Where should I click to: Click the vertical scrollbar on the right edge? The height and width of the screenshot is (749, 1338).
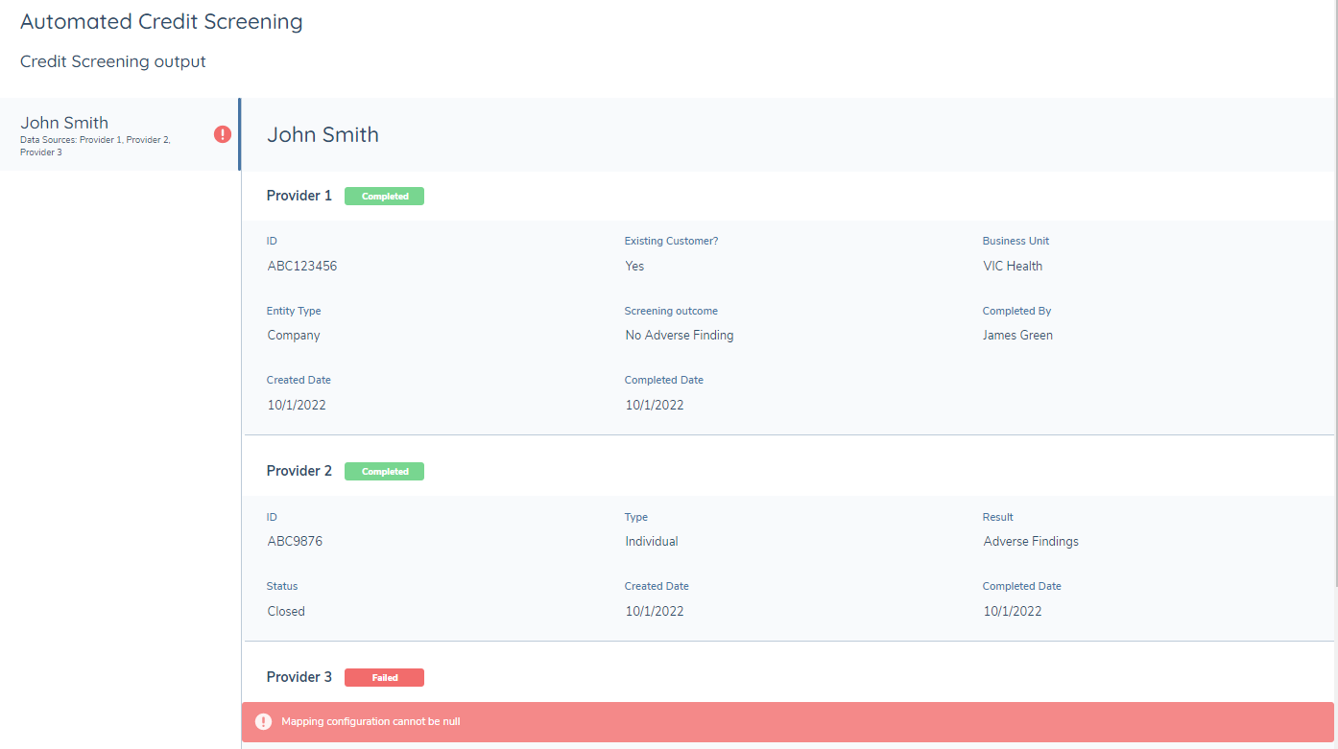coord(1334,288)
